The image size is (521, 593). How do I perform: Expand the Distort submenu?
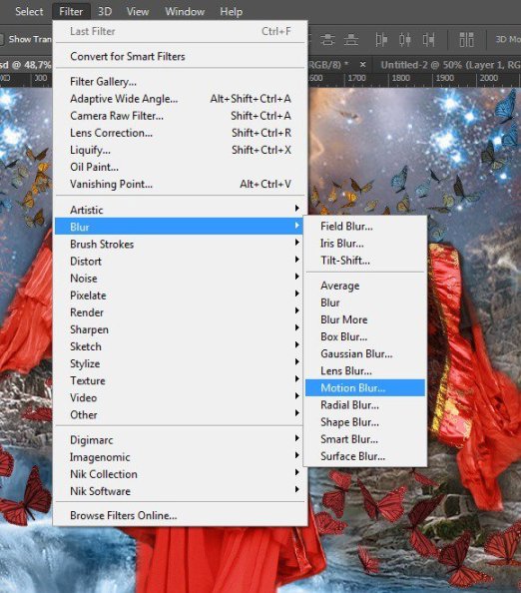click(180, 261)
